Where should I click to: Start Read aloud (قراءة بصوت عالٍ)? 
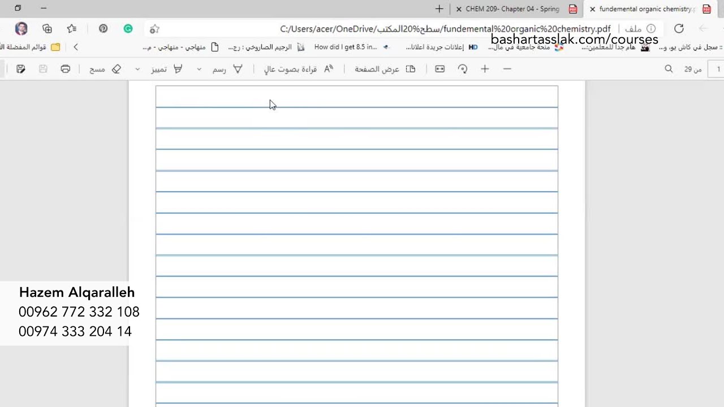(x=299, y=69)
